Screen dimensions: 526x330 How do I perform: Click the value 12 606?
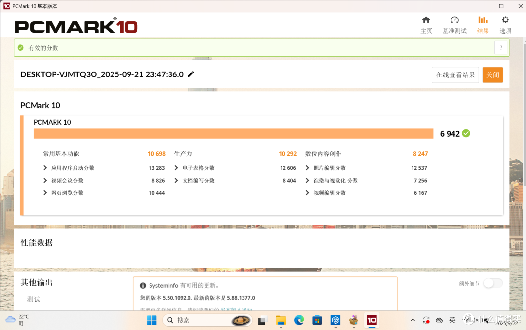(288, 168)
